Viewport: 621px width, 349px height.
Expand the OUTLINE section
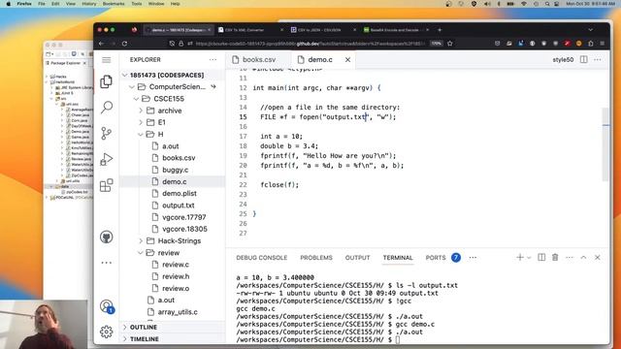[172, 328]
